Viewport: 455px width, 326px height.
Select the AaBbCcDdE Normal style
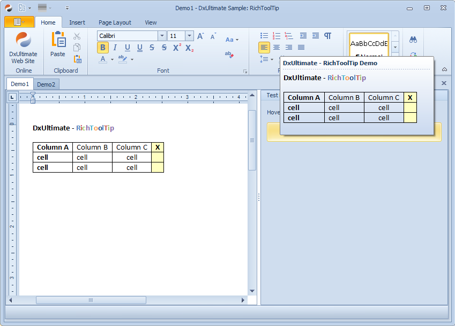coord(369,44)
